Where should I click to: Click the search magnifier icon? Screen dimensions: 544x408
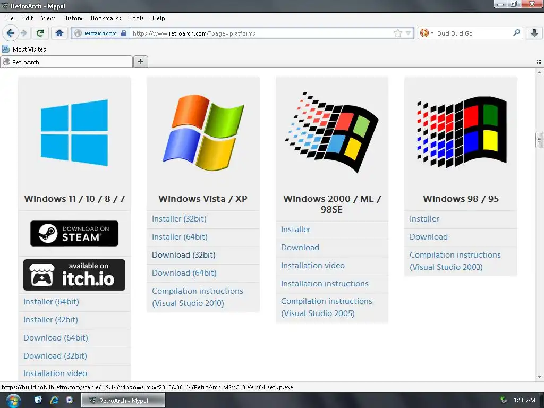(x=516, y=33)
